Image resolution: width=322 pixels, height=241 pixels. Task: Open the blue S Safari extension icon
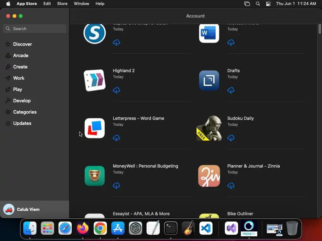pos(95,34)
